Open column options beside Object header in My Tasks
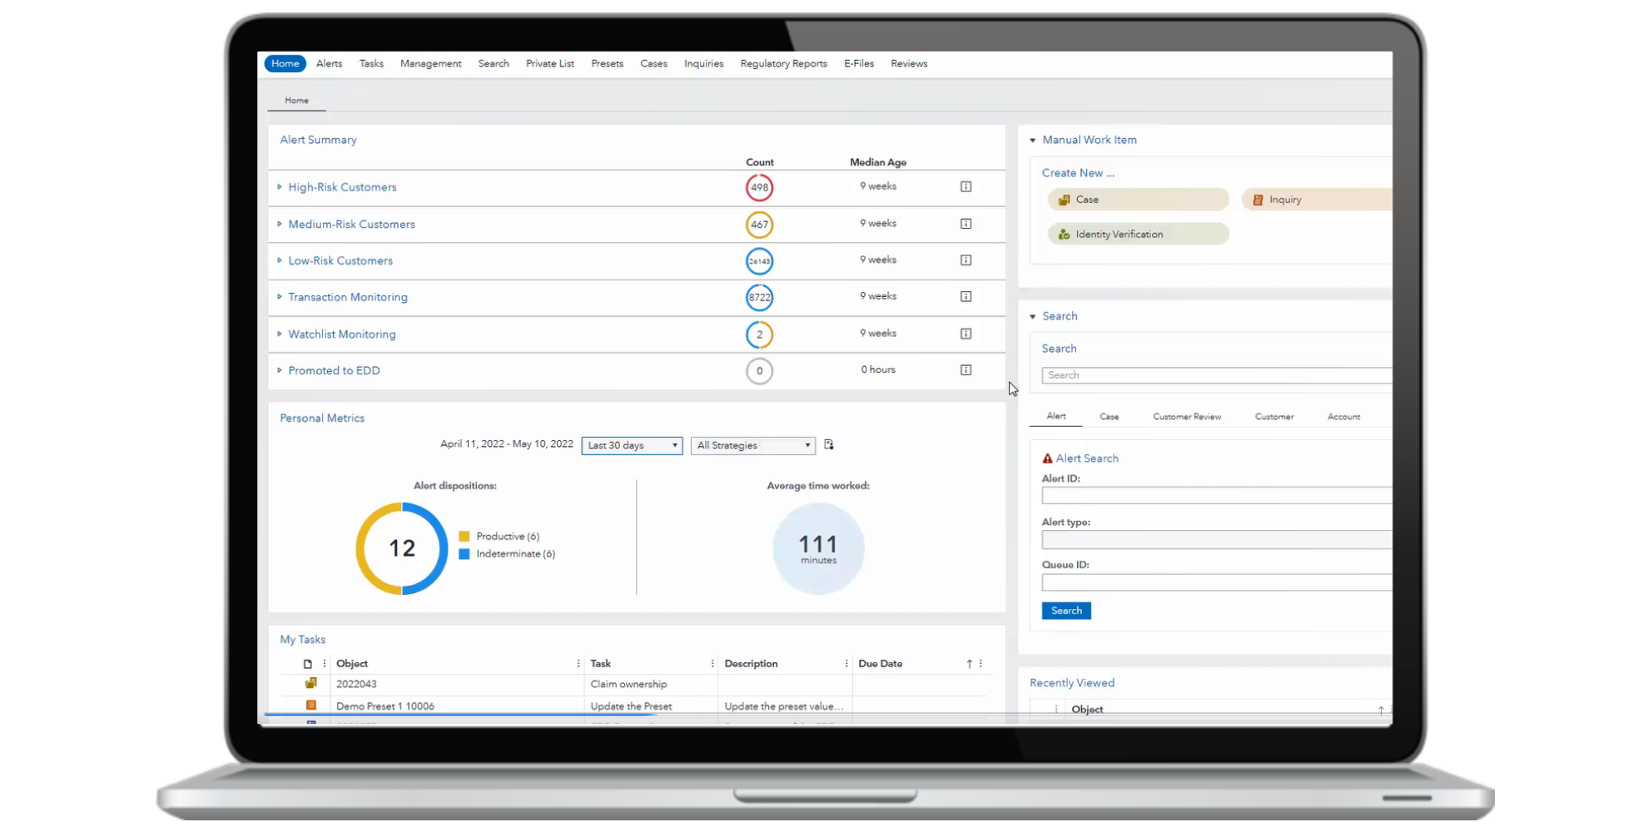1648x832 pixels. [578, 664]
